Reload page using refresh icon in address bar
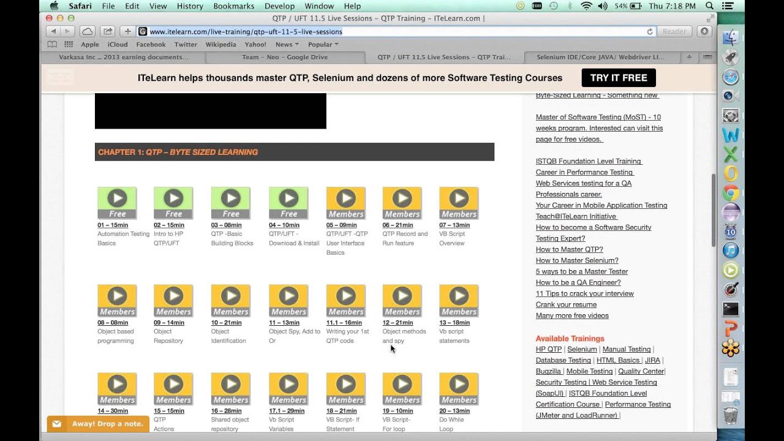 point(650,31)
